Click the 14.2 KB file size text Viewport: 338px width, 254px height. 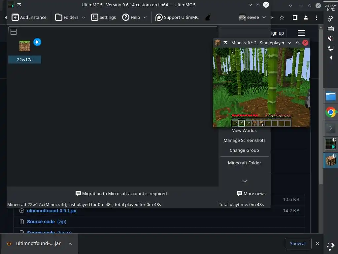tap(291, 211)
